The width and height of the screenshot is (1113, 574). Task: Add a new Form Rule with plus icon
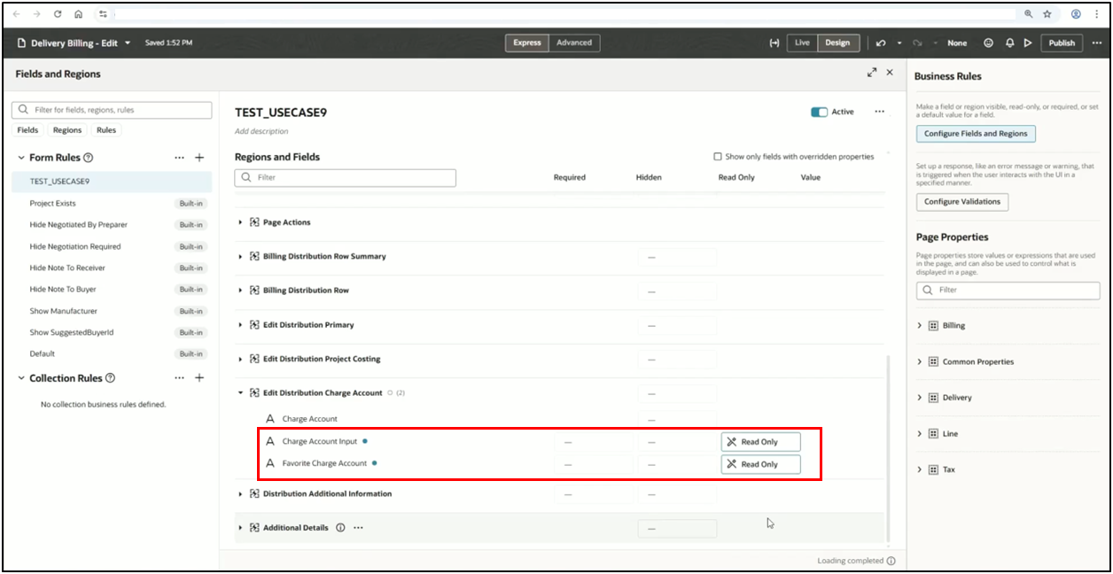[x=199, y=158]
